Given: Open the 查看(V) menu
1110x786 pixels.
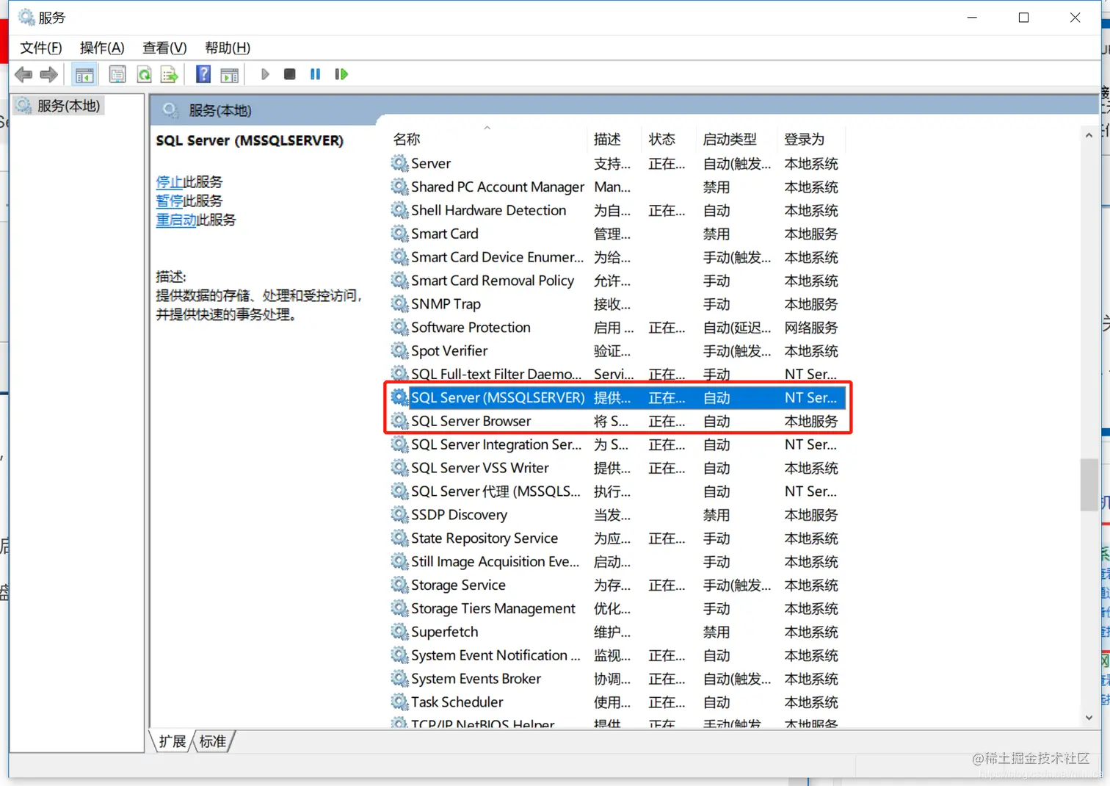Looking at the screenshot, I should click(x=164, y=48).
